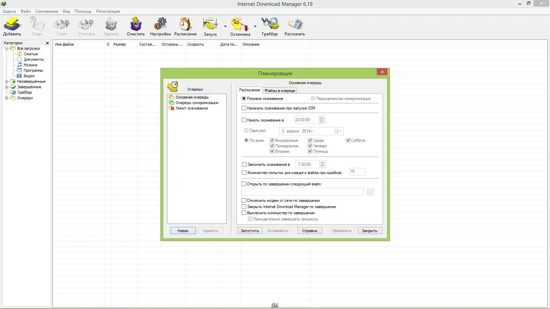Enable Начинать скачивание при запуске IDM
Screen dimensions: 550x309
click(244, 108)
